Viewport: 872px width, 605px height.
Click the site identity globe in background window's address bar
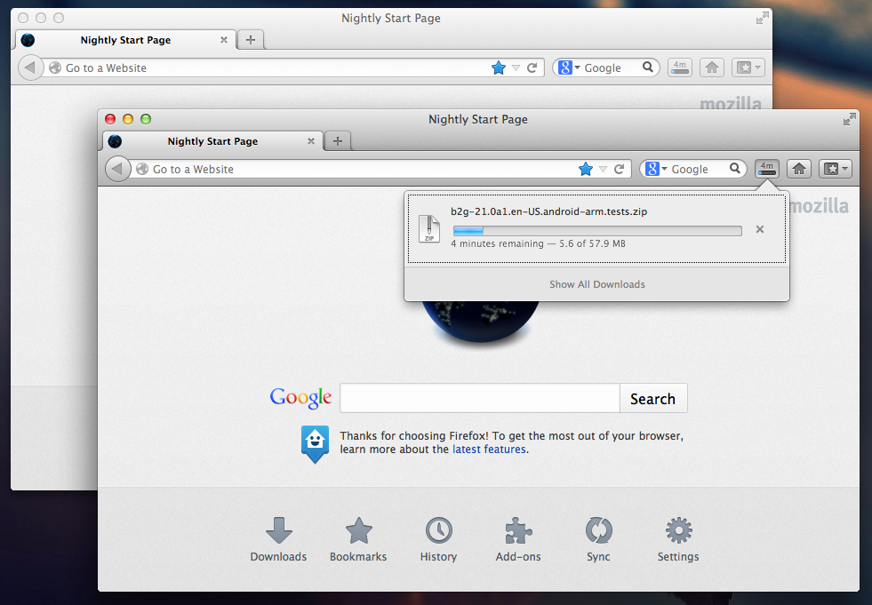coord(55,68)
